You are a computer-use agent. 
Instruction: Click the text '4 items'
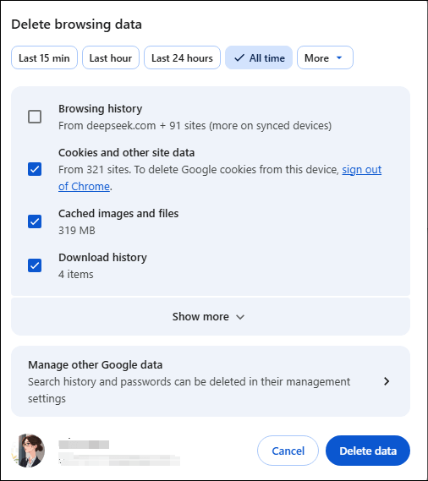click(x=76, y=274)
